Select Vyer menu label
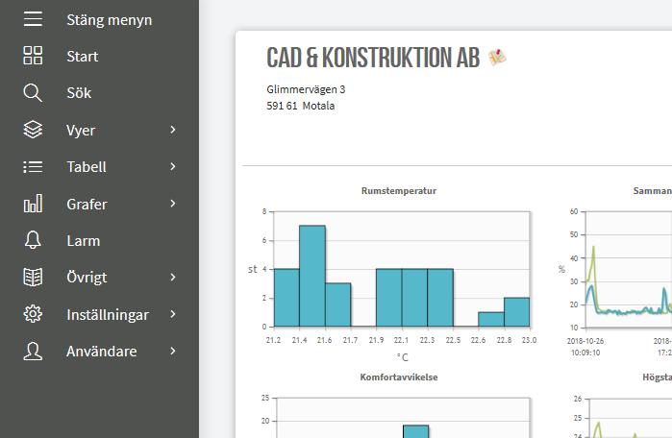This screenshot has width=672, height=438. (81, 131)
